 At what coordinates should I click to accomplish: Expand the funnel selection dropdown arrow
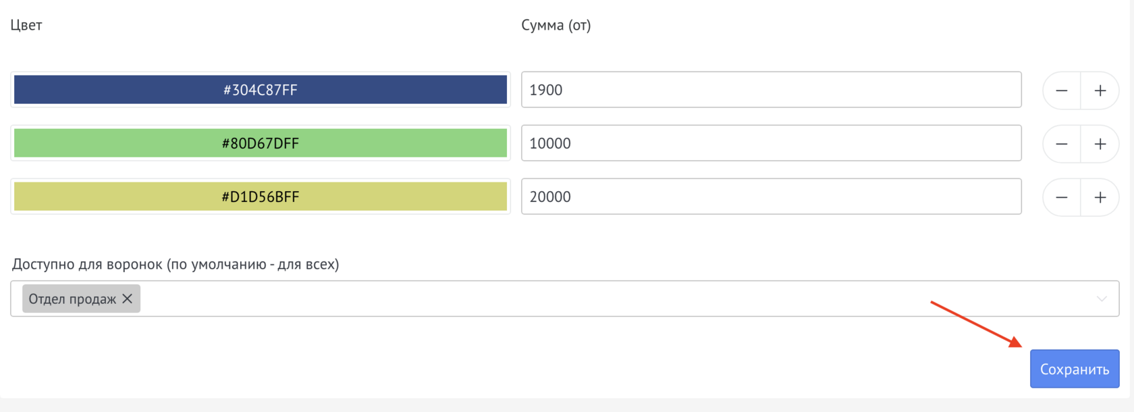pos(1102,299)
